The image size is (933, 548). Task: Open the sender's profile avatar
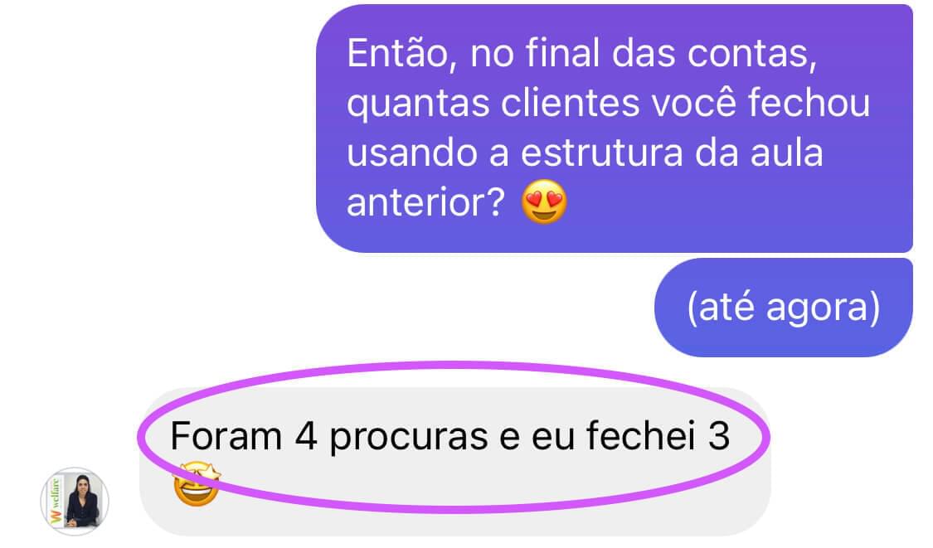[x=75, y=501]
